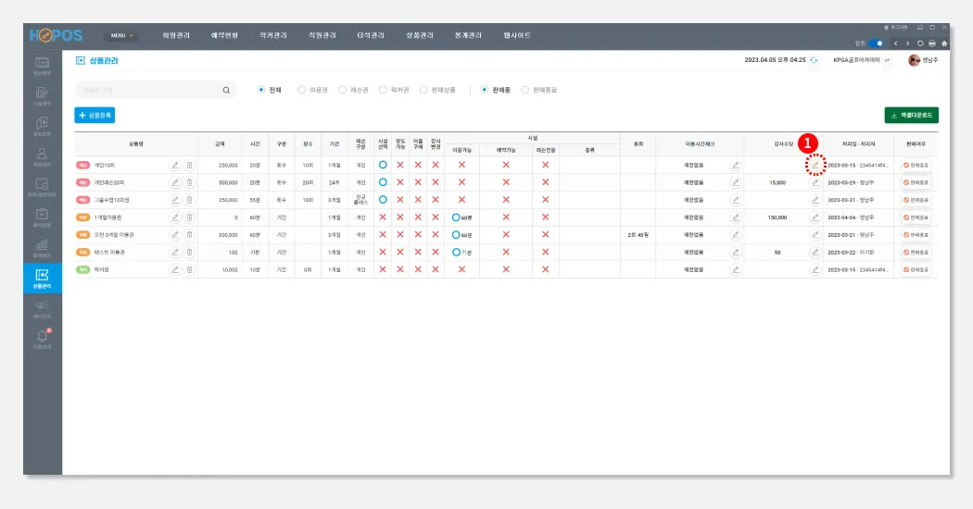Click the green 엑셀다운로드 button
This screenshot has width=973, height=509.
click(911, 116)
